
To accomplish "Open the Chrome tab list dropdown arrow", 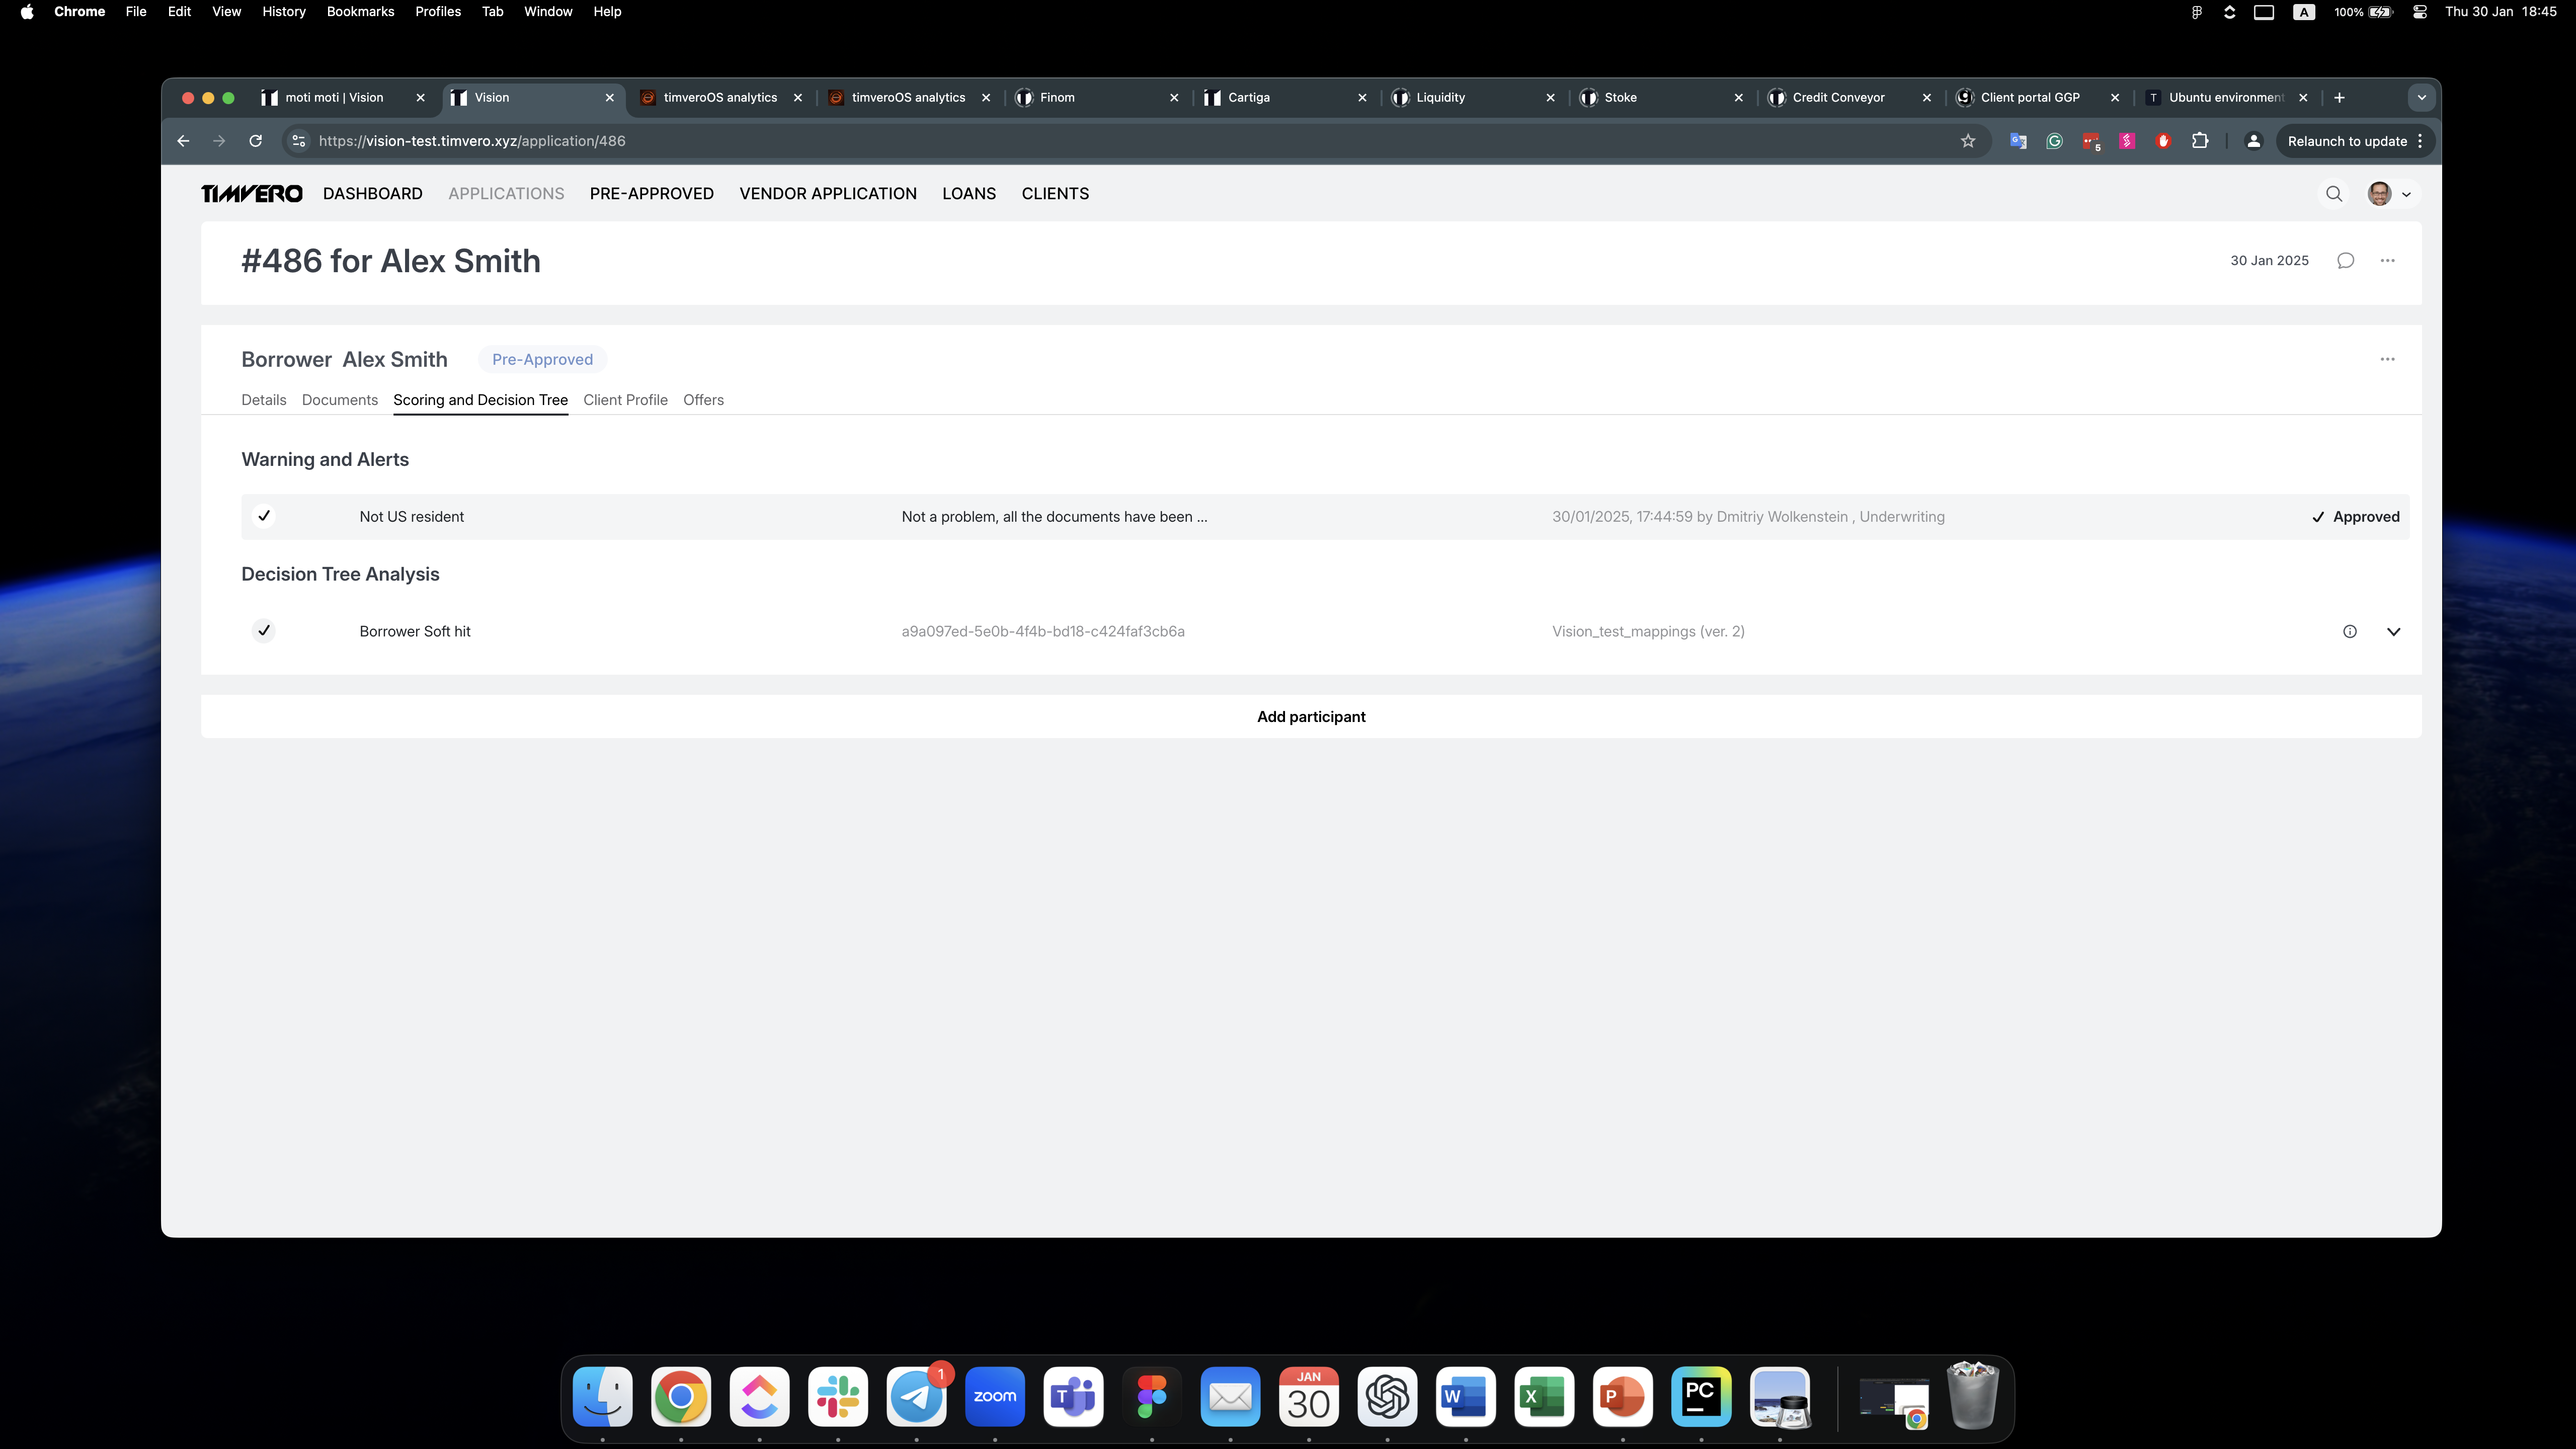I will tap(2421, 98).
